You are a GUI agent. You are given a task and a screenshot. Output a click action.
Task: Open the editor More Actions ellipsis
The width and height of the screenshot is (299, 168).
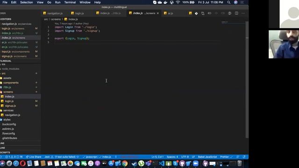243,14
